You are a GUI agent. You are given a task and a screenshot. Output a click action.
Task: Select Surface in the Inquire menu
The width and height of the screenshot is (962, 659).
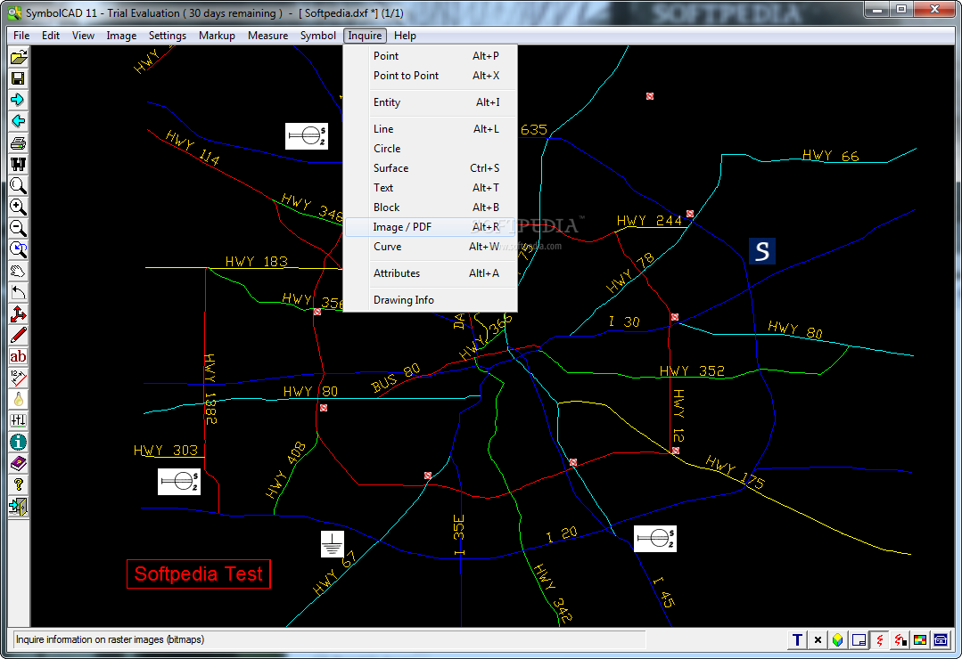coord(431,168)
